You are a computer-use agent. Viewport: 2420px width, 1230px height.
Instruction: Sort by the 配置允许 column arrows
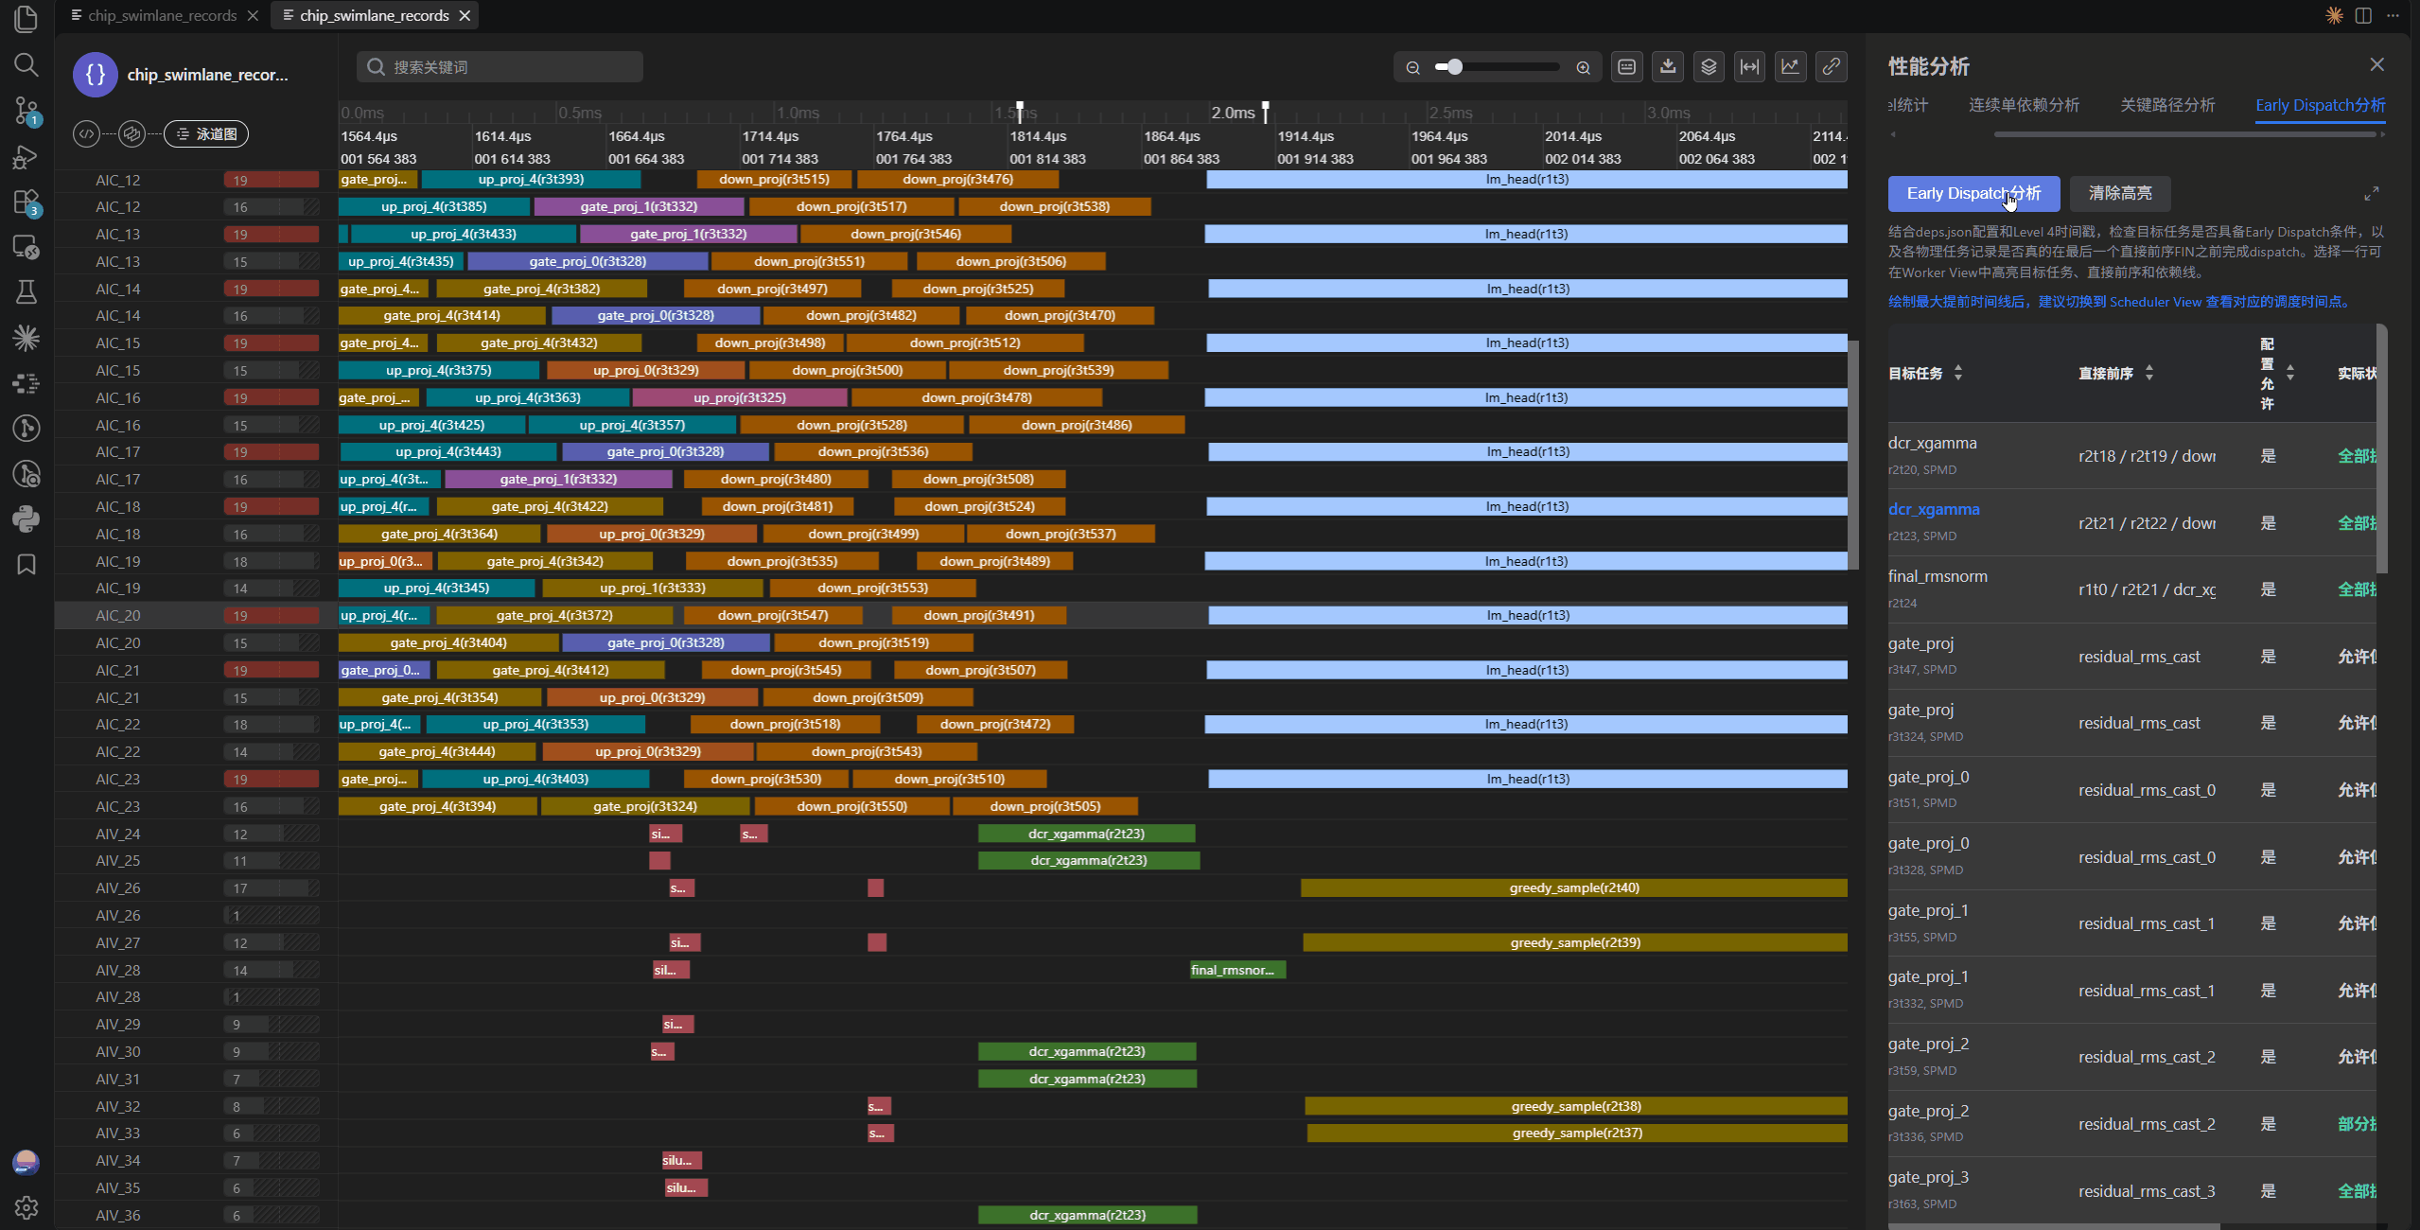coord(2290,373)
